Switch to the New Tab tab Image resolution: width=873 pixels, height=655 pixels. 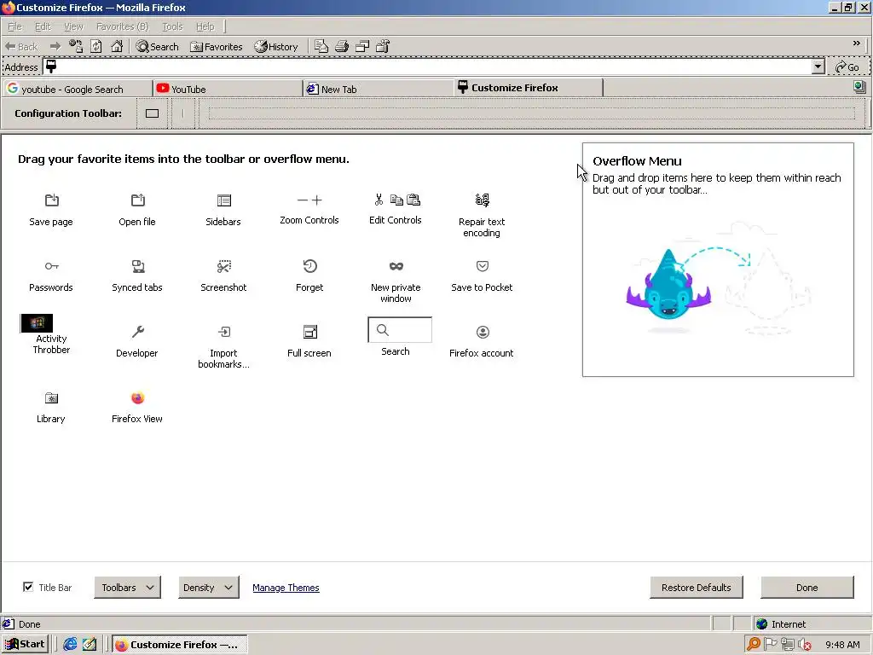click(378, 89)
